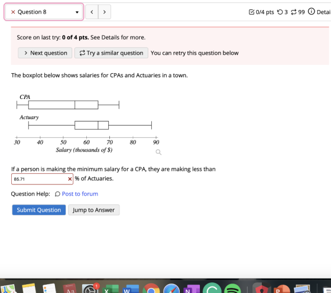Open the green circular C app in dock

pyautogui.click(x=212, y=288)
